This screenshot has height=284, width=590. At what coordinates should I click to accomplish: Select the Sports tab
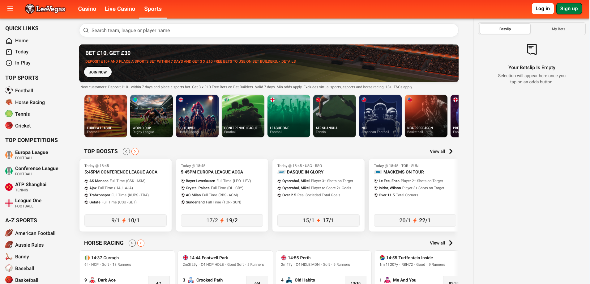click(x=153, y=9)
